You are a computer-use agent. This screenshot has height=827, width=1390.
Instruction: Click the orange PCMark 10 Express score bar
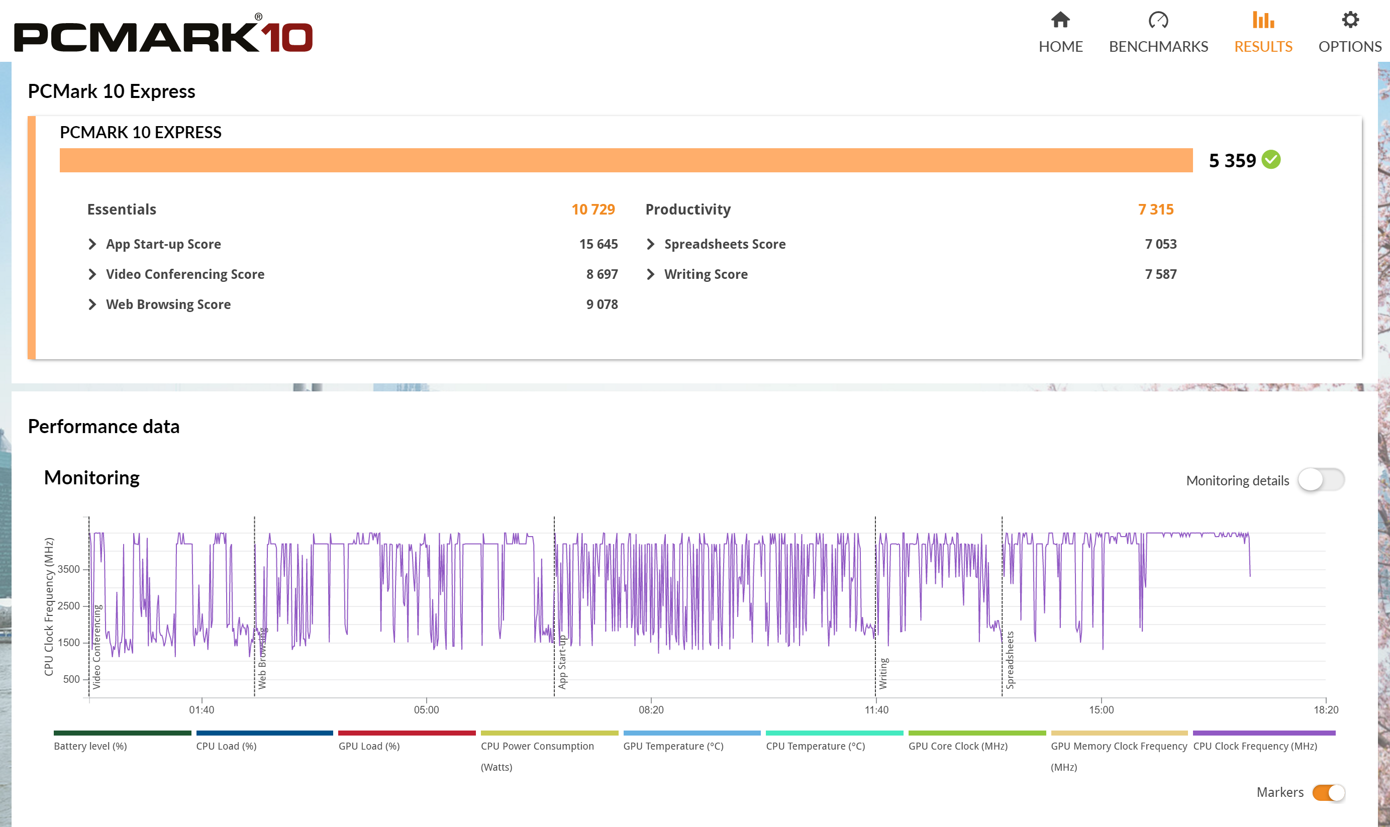[x=626, y=160]
